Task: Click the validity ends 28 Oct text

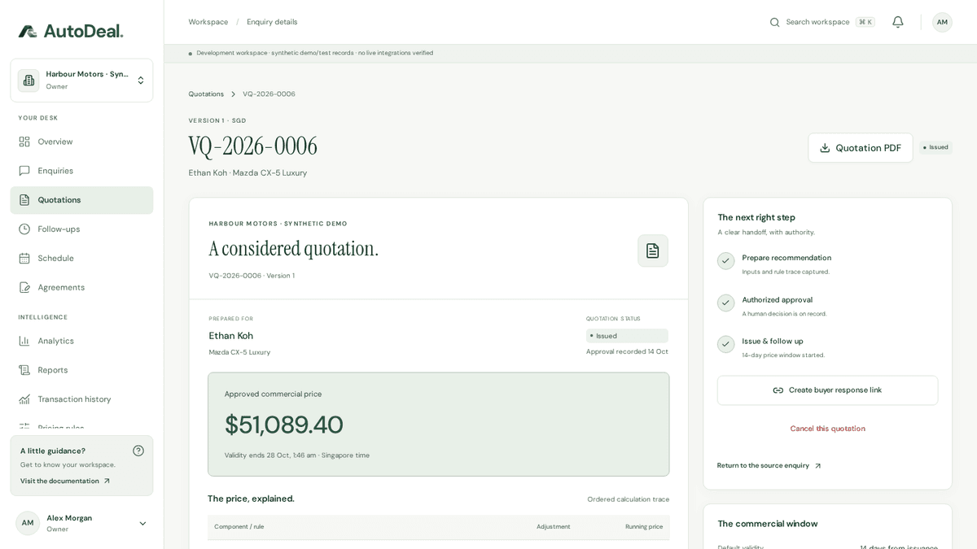Action: pos(297,455)
